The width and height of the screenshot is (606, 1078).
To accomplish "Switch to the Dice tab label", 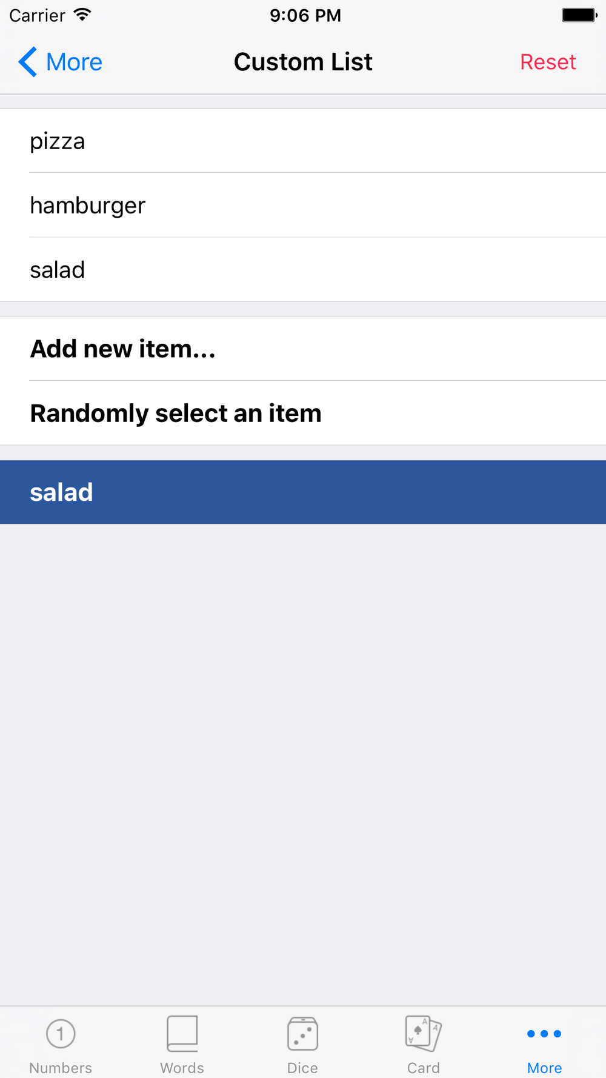I will coord(302,1068).
